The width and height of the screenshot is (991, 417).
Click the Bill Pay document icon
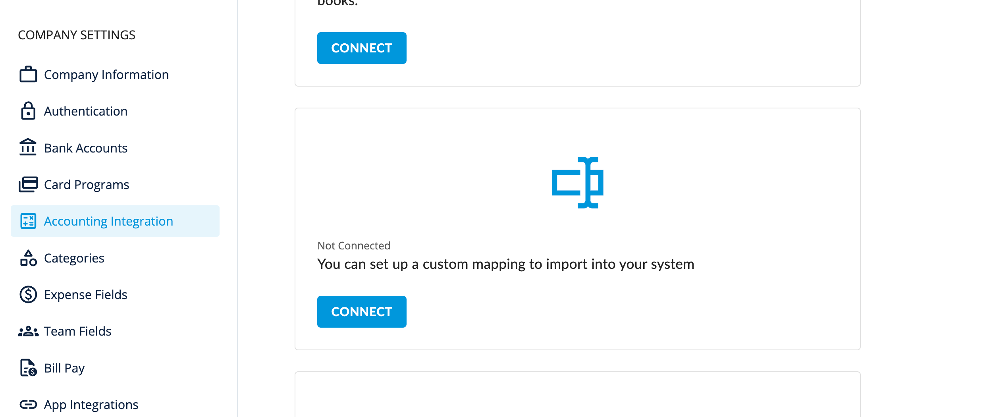(x=28, y=368)
